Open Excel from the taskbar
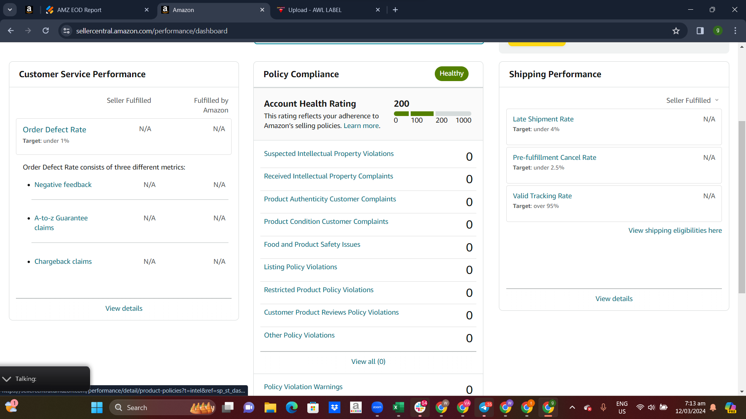Viewport: 746px width, 419px height. [x=398, y=407]
